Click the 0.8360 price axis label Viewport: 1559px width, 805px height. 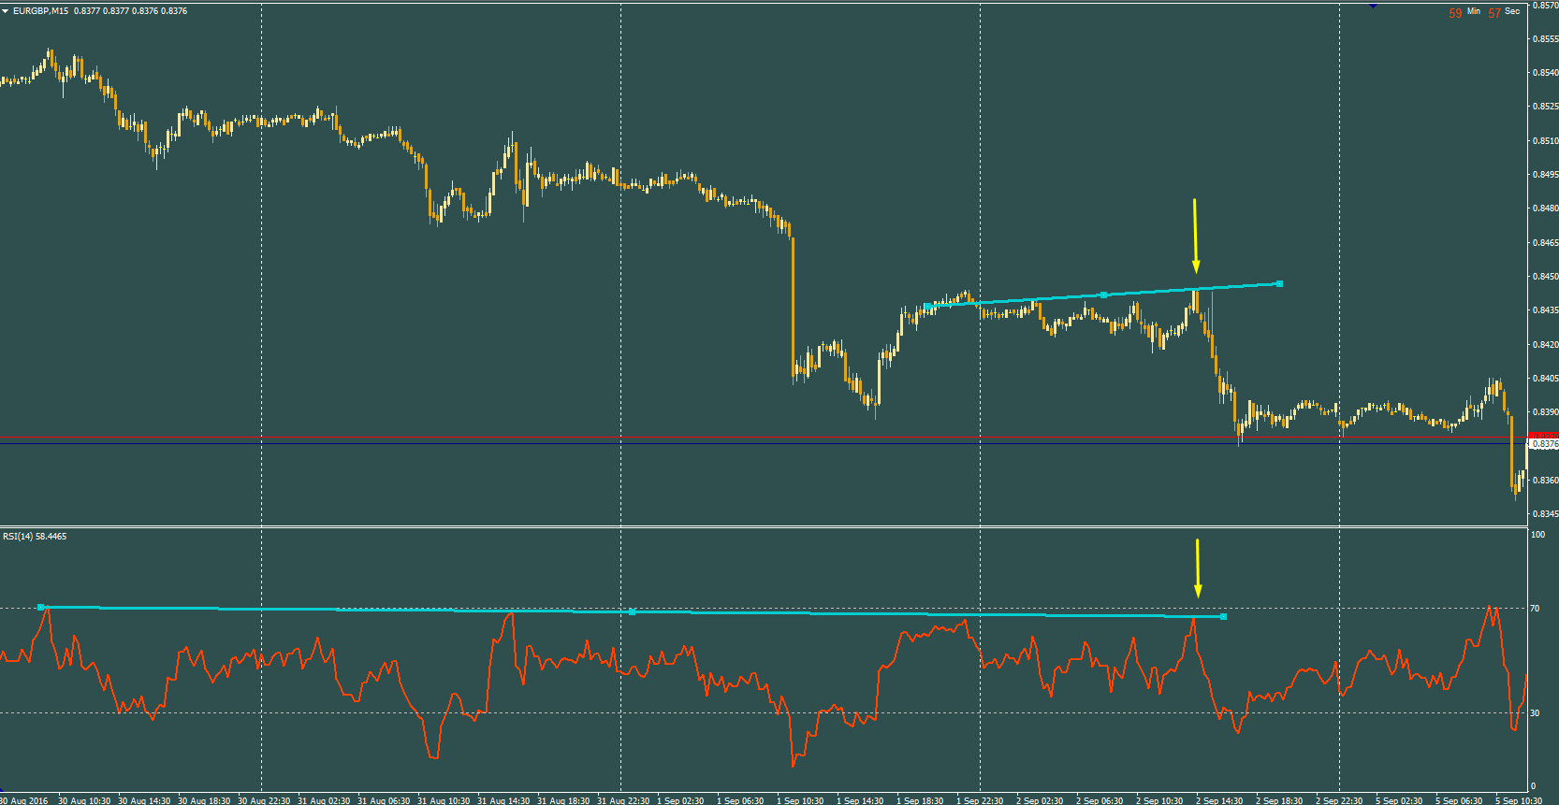(1545, 481)
